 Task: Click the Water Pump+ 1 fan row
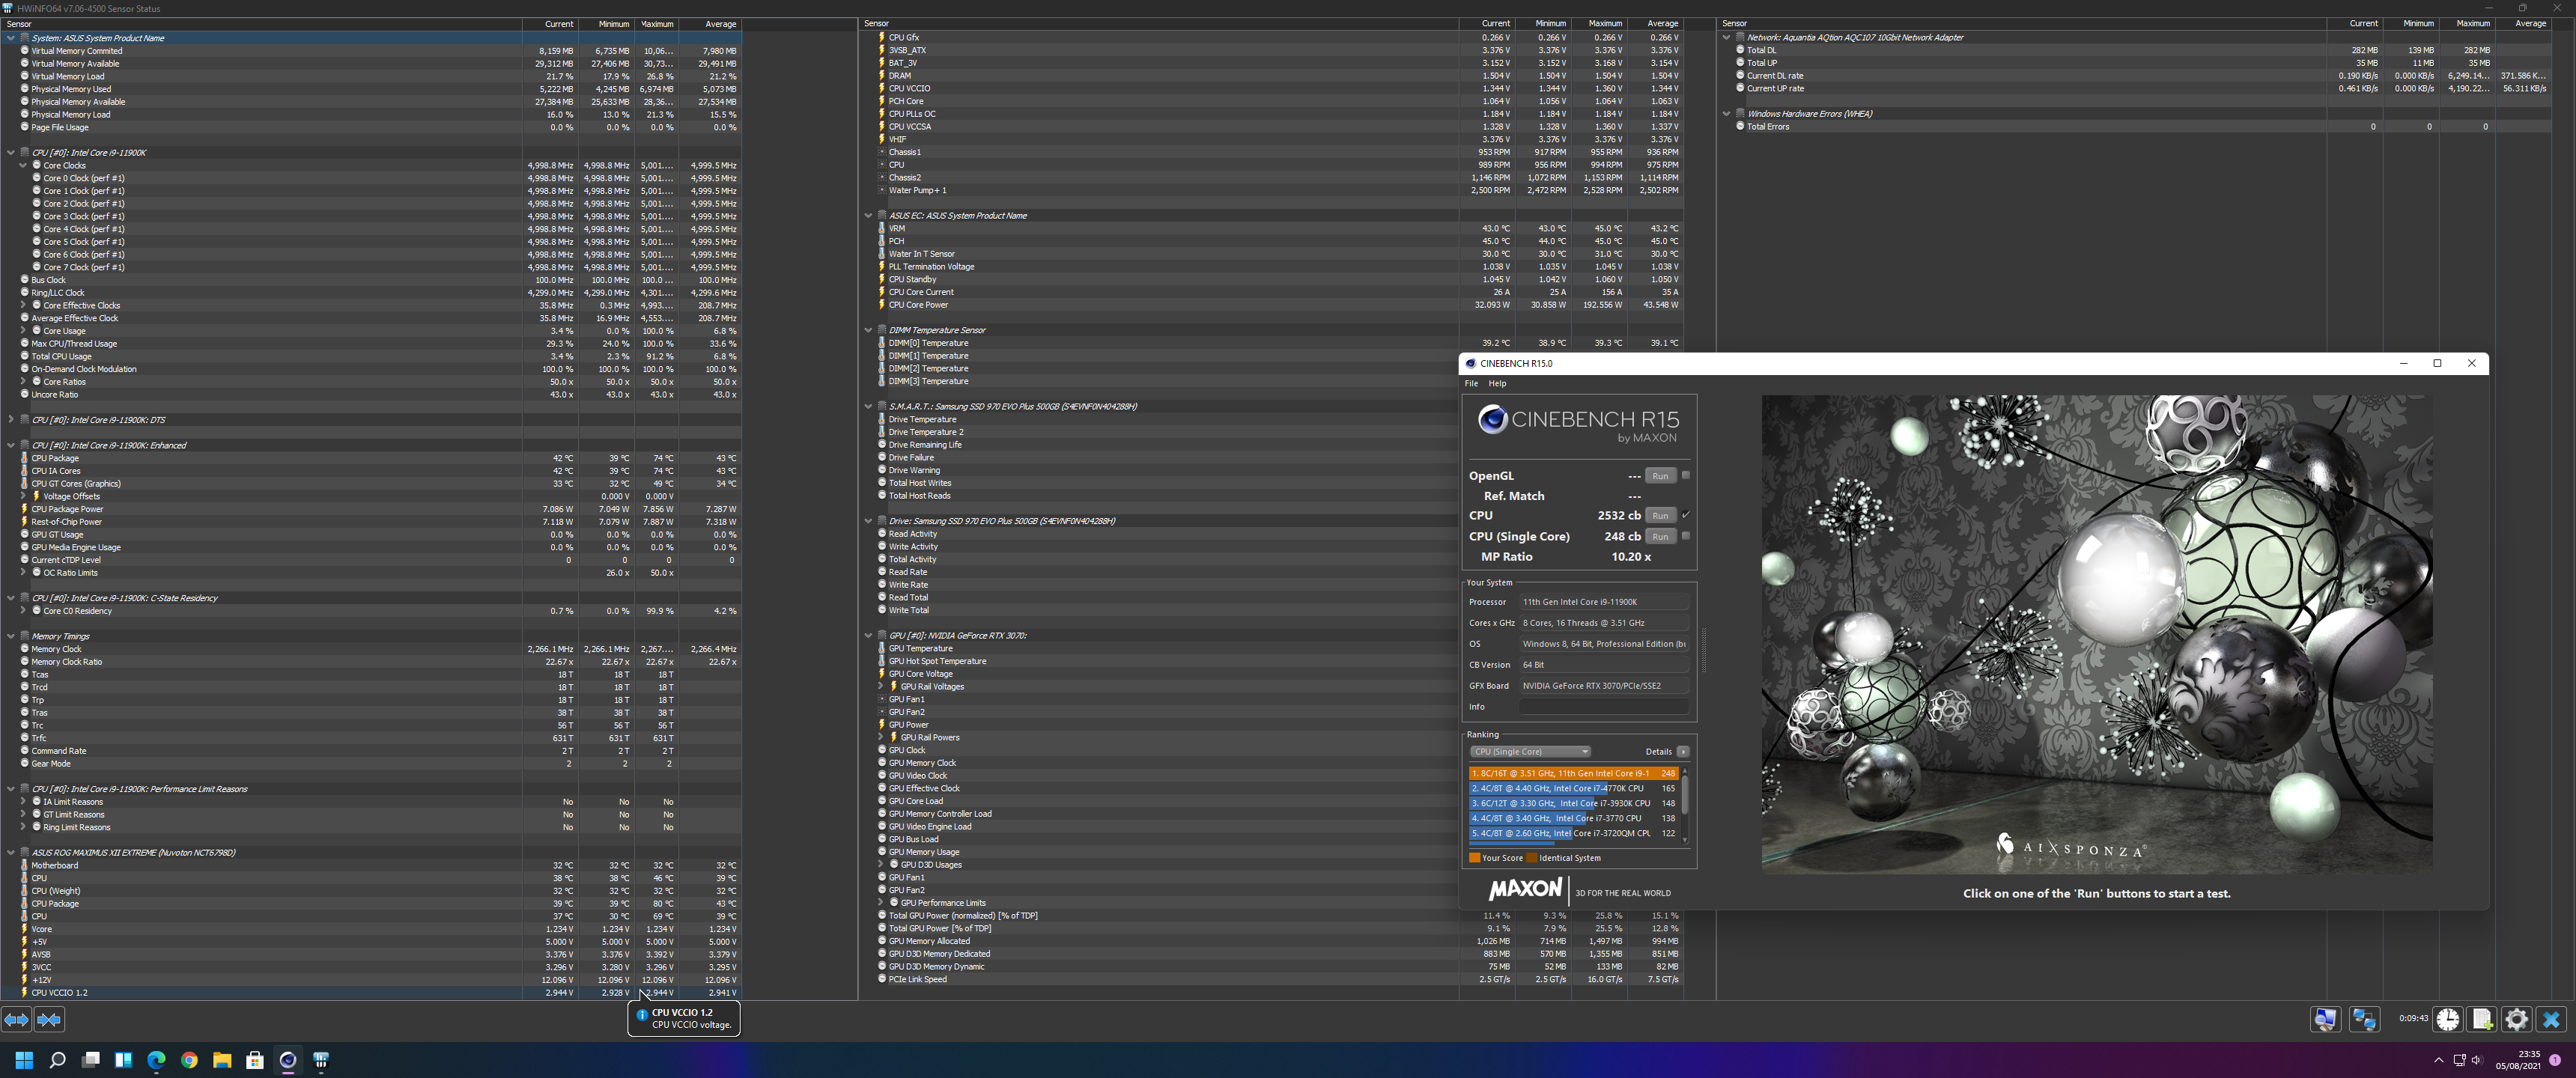coord(1279,190)
